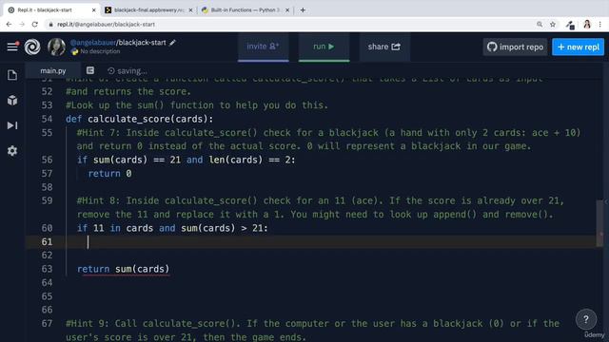
Task: Select the main.py file tab
Action: [53, 71]
